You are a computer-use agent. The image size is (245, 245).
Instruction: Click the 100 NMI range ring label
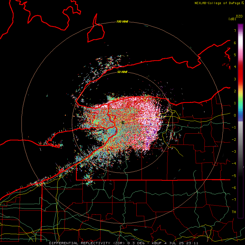tap(122, 22)
